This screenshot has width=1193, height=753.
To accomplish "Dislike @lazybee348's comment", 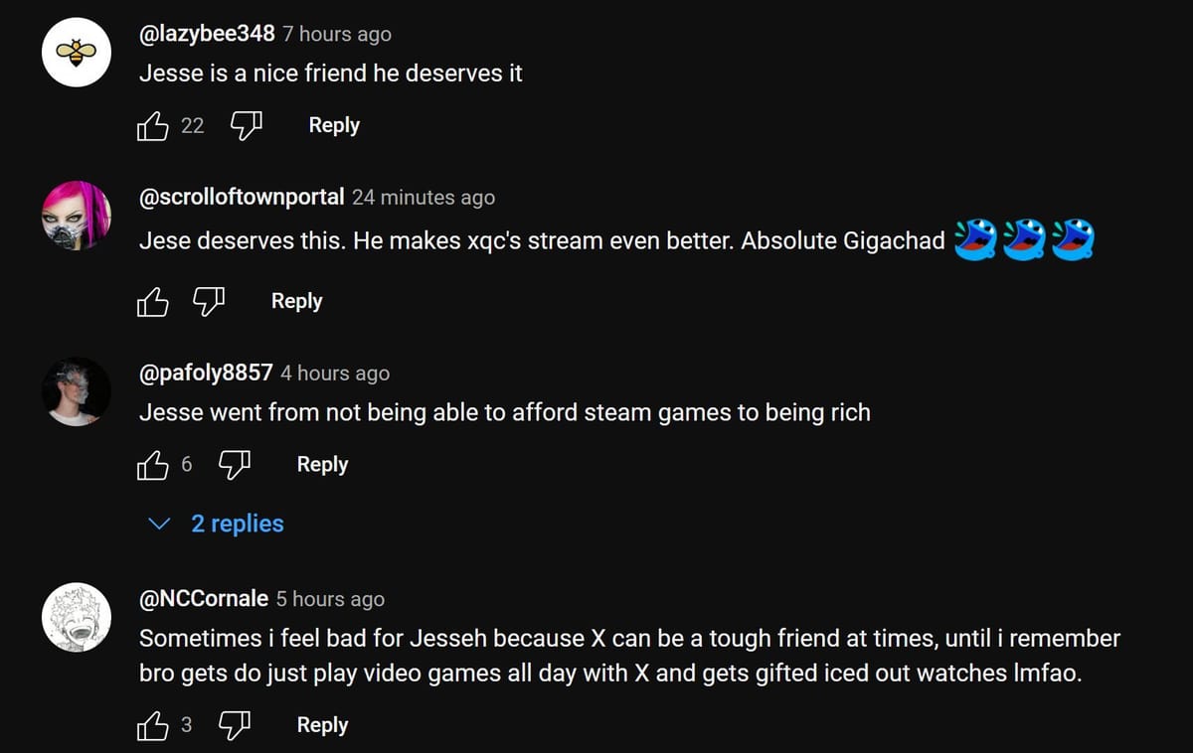I will point(245,125).
